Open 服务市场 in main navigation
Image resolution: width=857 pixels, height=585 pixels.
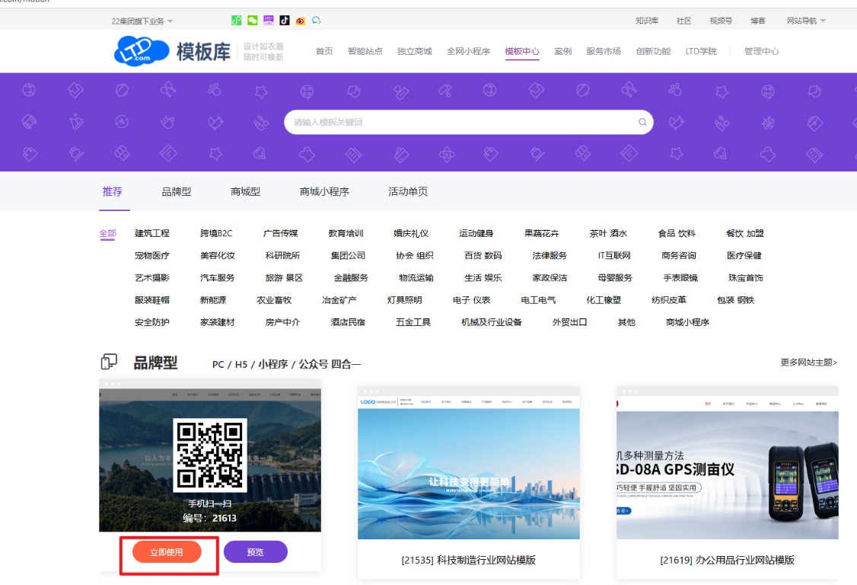604,51
